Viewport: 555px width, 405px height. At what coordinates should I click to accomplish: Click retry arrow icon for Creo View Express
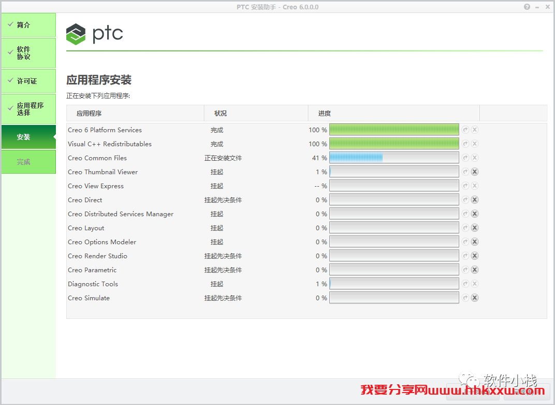tap(465, 186)
